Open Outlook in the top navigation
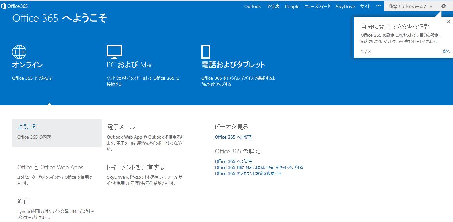This screenshot has width=453, height=222. coord(253,6)
